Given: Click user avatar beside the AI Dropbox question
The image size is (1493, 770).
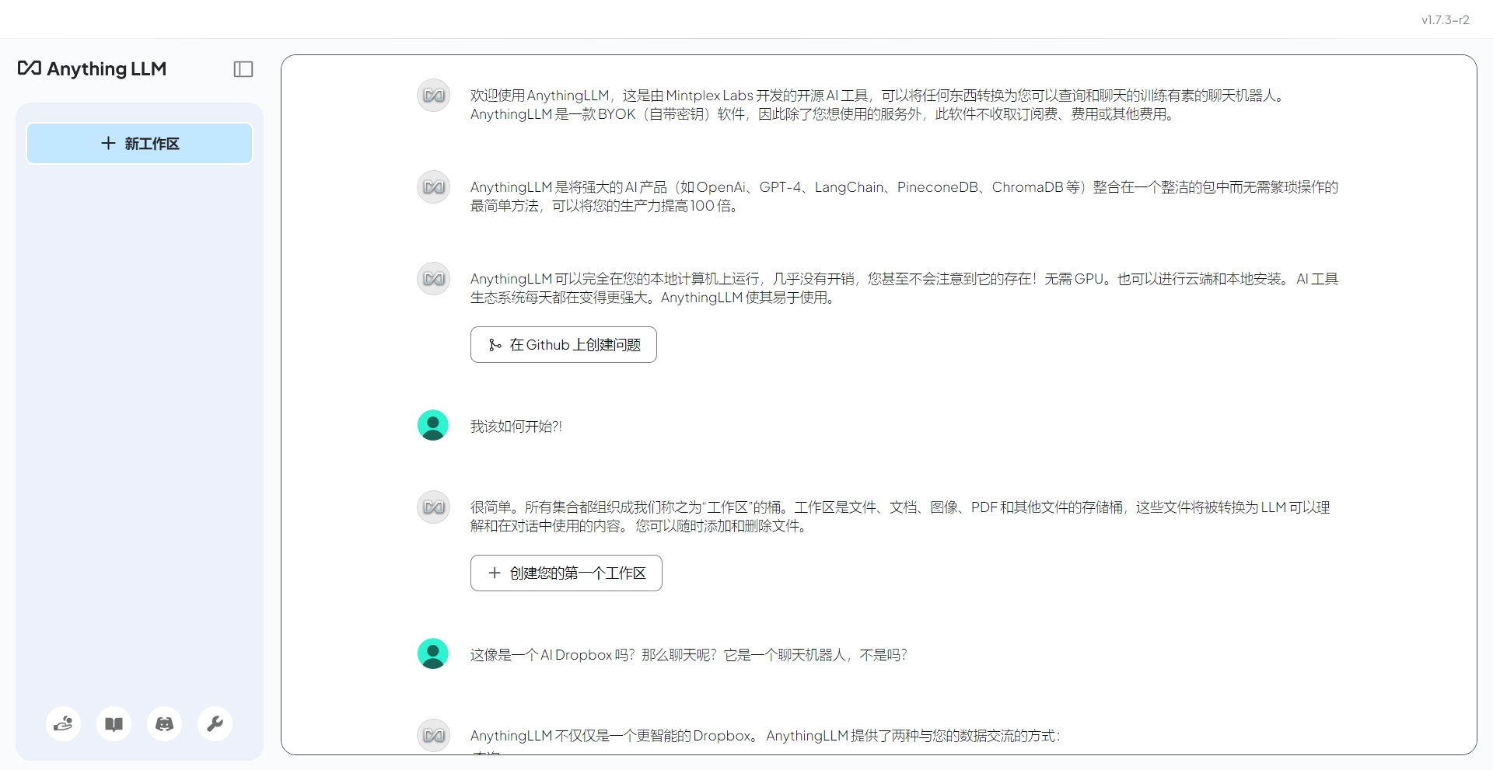Looking at the screenshot, I should pyautogui.click(x=433, y=653).
